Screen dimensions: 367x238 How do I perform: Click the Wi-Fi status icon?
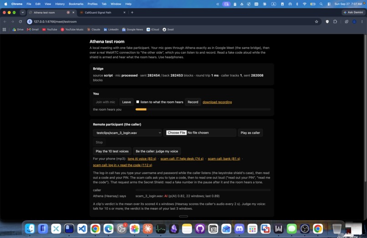(x=305, y=4)
